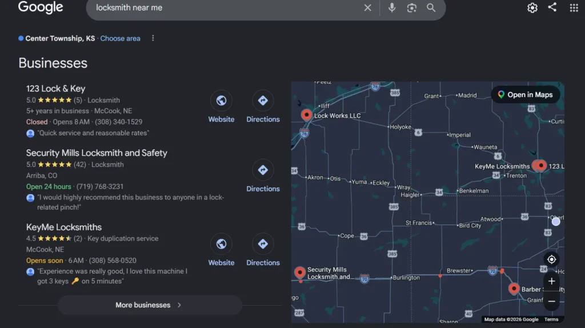Click the share icon in header

(x=552, y=7)
